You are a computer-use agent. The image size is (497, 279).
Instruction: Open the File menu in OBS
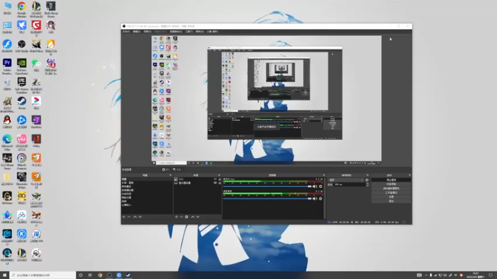click(126, 32)
